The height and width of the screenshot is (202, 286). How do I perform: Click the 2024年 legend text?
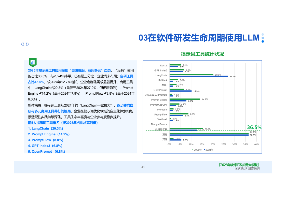tap(209, 150)
